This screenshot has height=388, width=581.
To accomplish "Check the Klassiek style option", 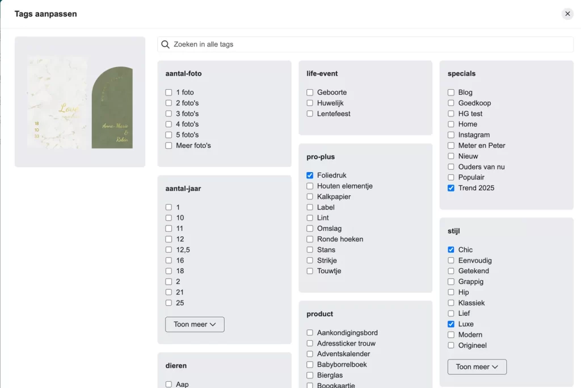I will point(450,303).
